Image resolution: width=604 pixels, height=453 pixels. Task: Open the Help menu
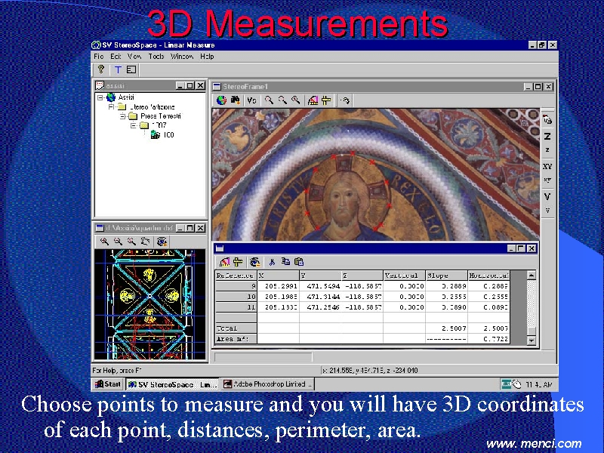coord(207,56)
